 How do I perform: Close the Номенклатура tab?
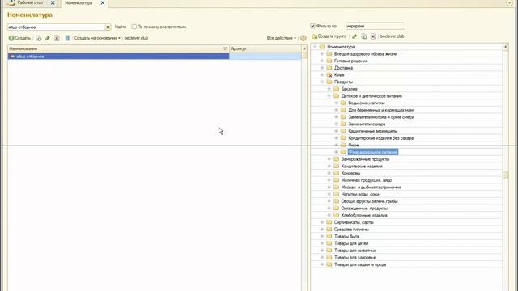(x=103, y=2)
